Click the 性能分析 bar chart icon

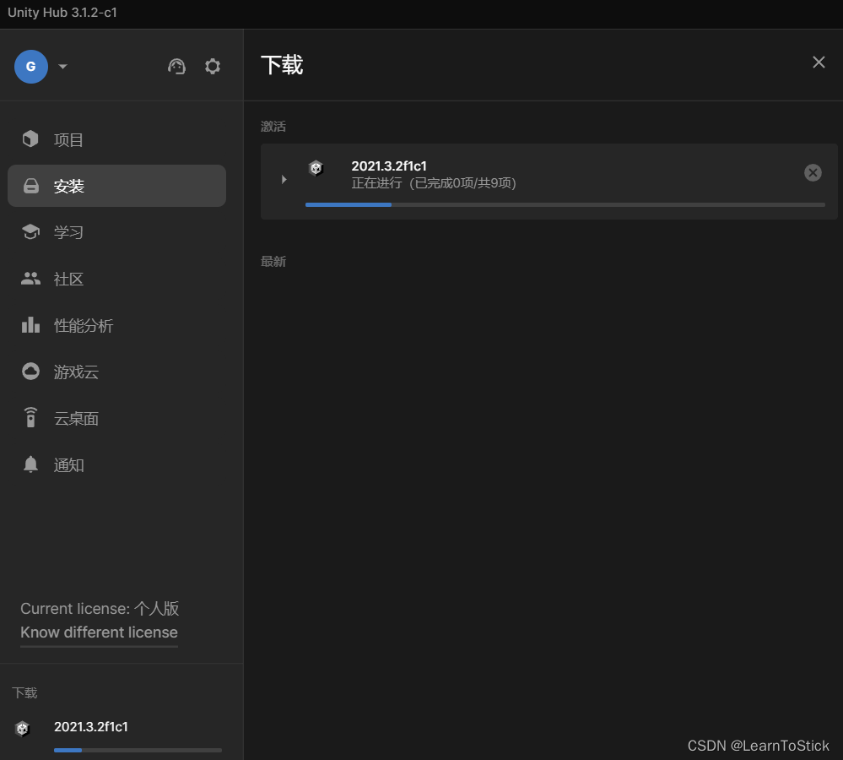[x=30, y=325]
